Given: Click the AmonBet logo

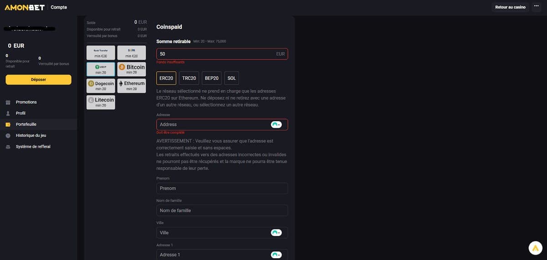Looking at the screenshot, I should (25, 7).
